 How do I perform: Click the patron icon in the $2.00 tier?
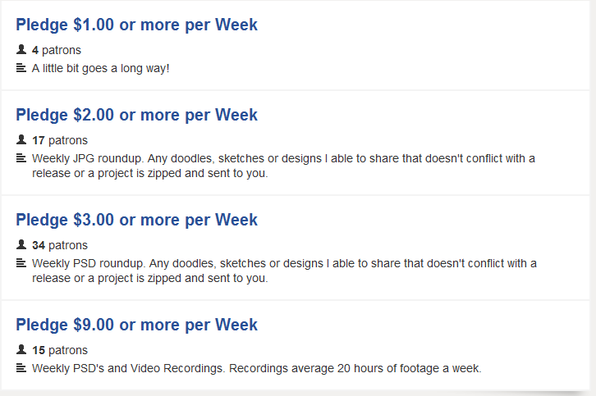[x=21, y=140]
